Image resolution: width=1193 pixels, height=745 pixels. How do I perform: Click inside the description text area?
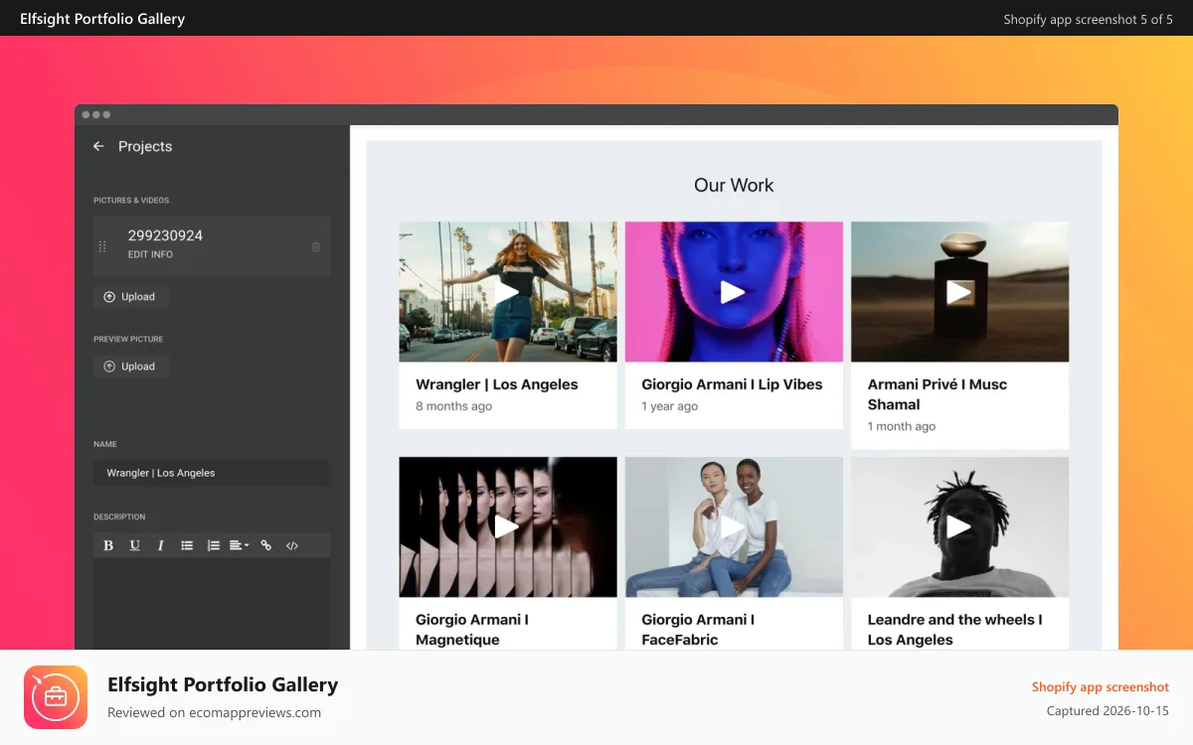coord(211,604)
